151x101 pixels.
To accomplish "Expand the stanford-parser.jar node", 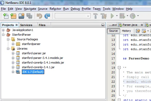I will pos(13,53).
